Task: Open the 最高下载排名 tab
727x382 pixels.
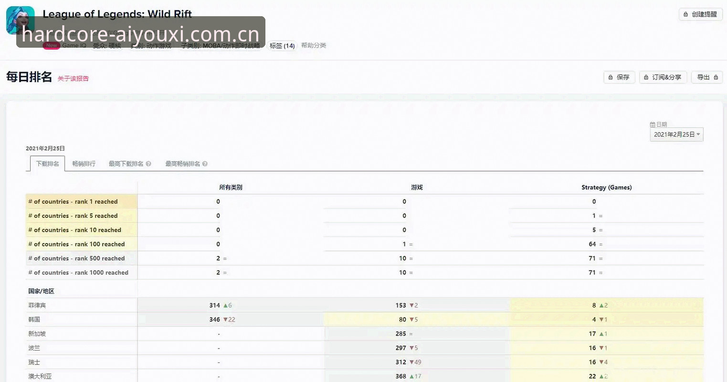Action: click(126, 164)
